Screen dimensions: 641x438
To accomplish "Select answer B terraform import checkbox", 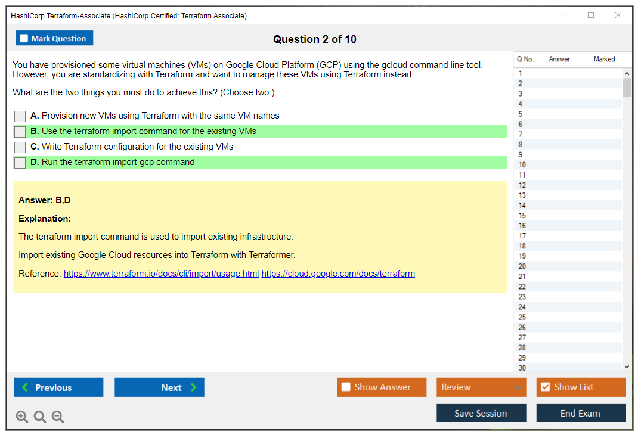I will [x=20, y=132].
